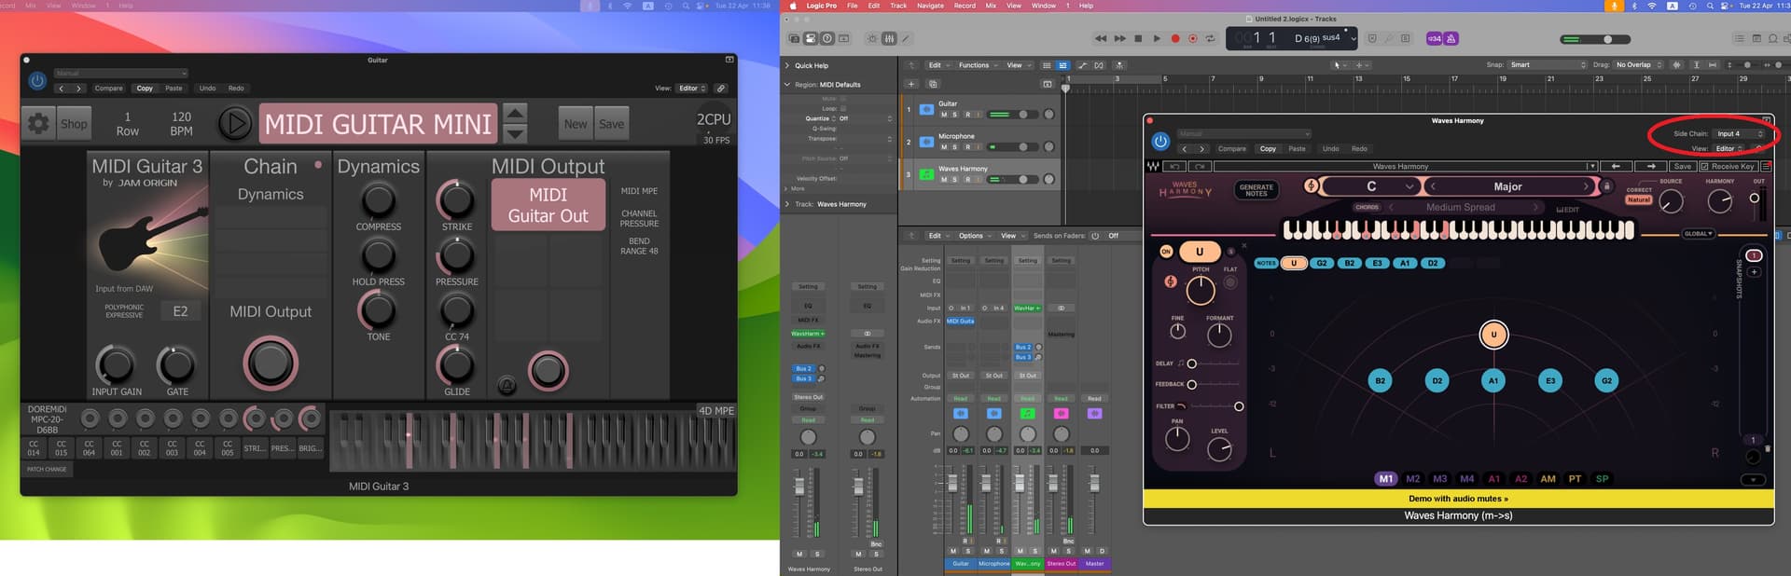The width and height of the screenshot is (1791, 576).
Task: Open the Window menu in Logic Pro
Action: point(1044,6)
